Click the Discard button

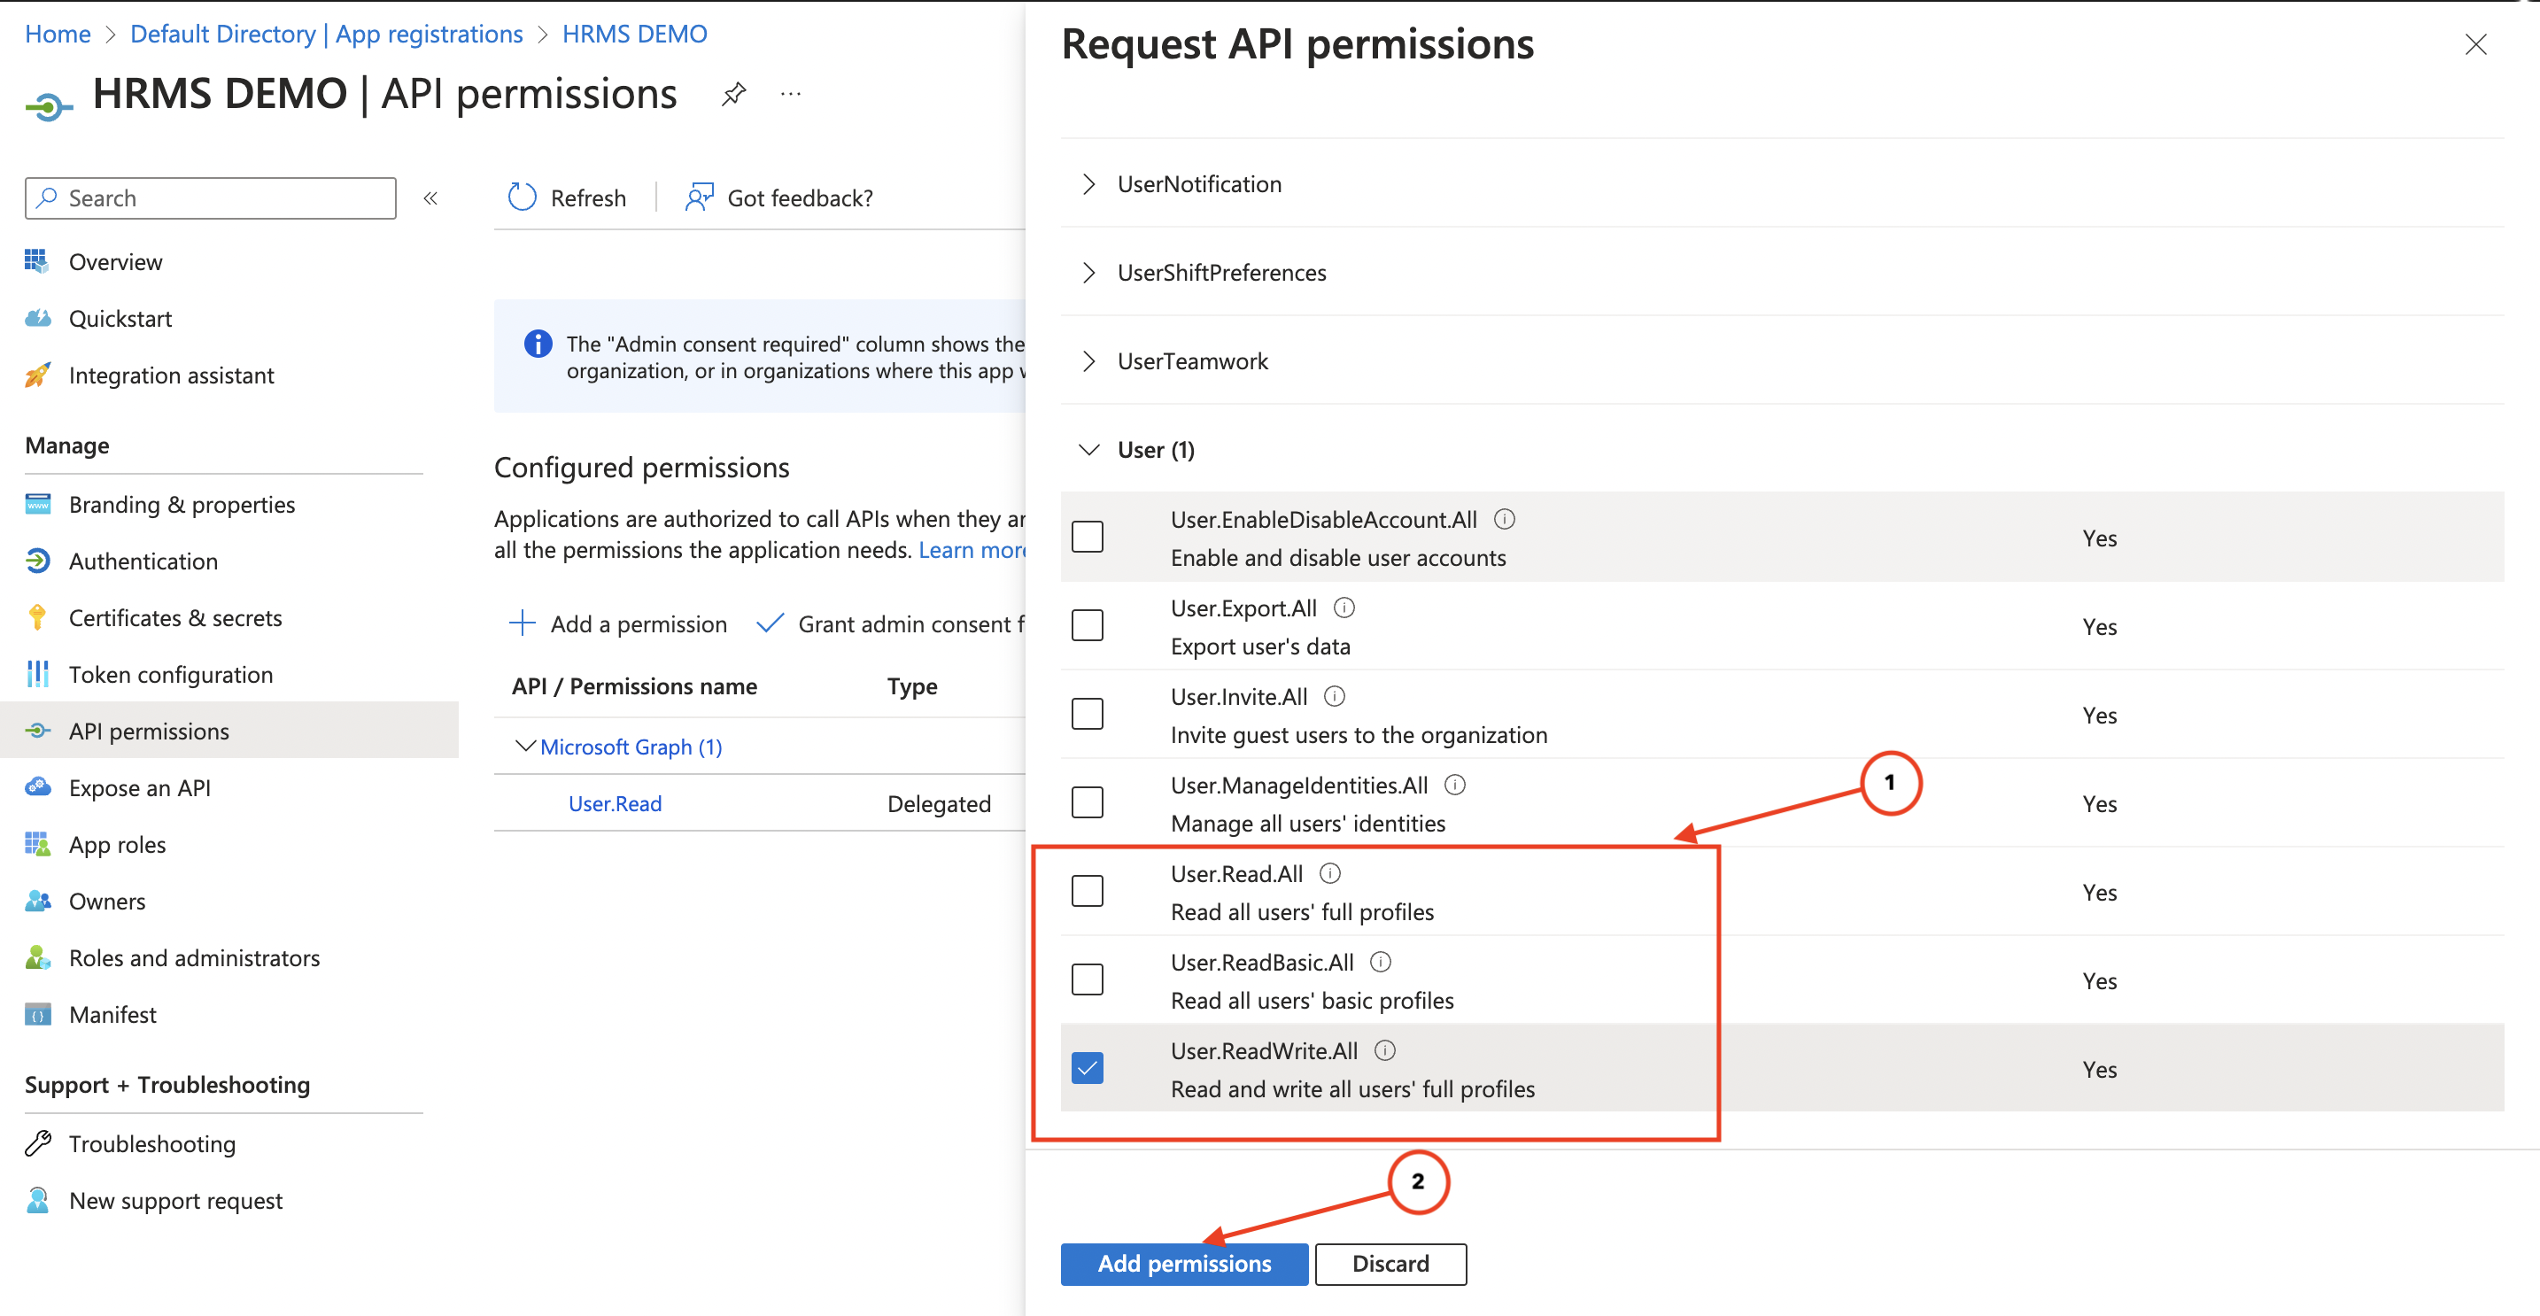pos(1390,1264)
